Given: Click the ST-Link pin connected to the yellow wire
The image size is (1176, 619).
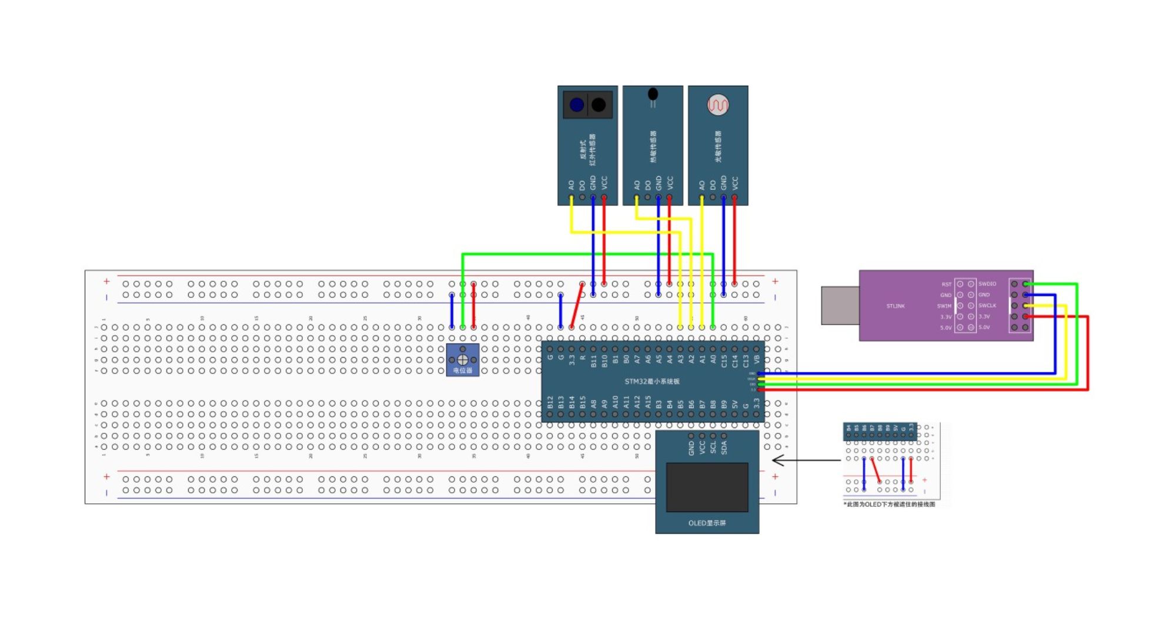Looking at the screenshot, I should coord(1025,305).
